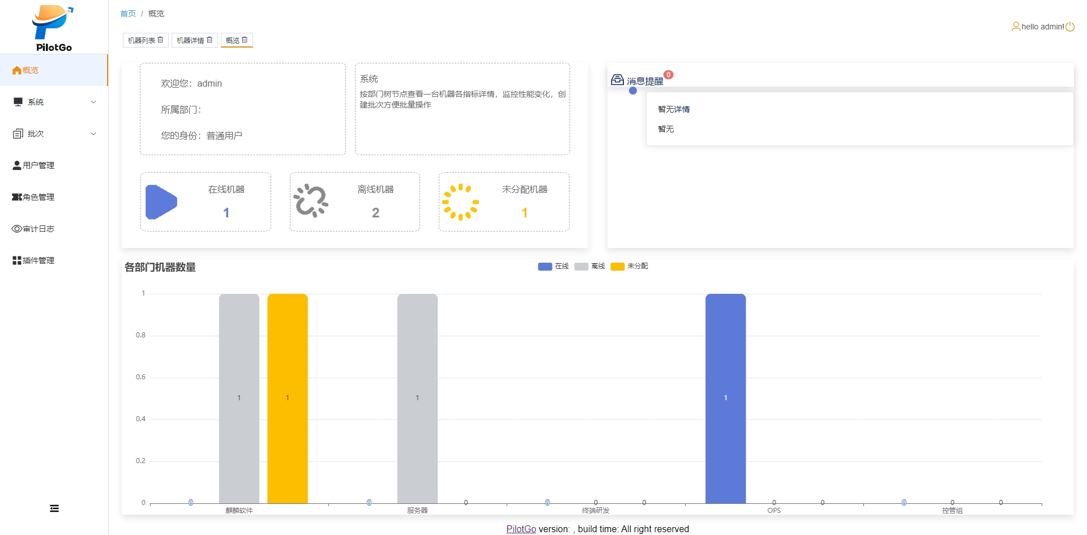Image resolution: width=1087 pixels, height=535 pixels.
Task: Toggle 离线 series in chart legend
Action: (589, 267)
